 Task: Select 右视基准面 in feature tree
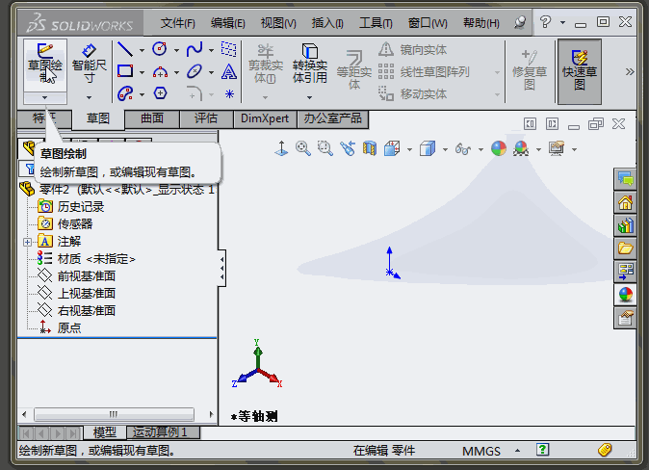(x=86, y=310)
